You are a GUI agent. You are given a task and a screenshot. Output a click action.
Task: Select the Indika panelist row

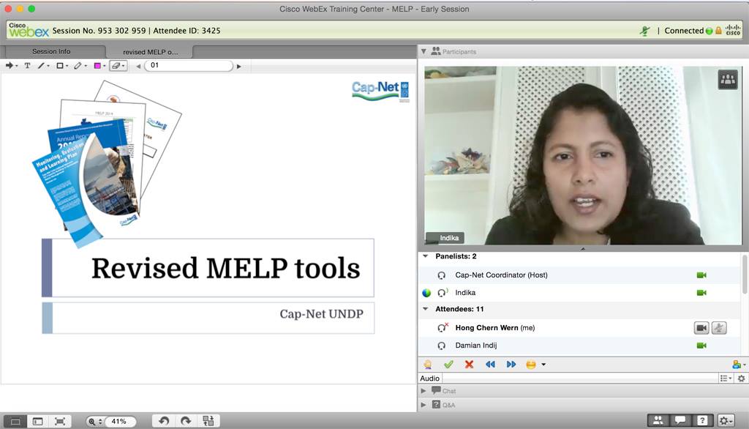pos(580,293)
